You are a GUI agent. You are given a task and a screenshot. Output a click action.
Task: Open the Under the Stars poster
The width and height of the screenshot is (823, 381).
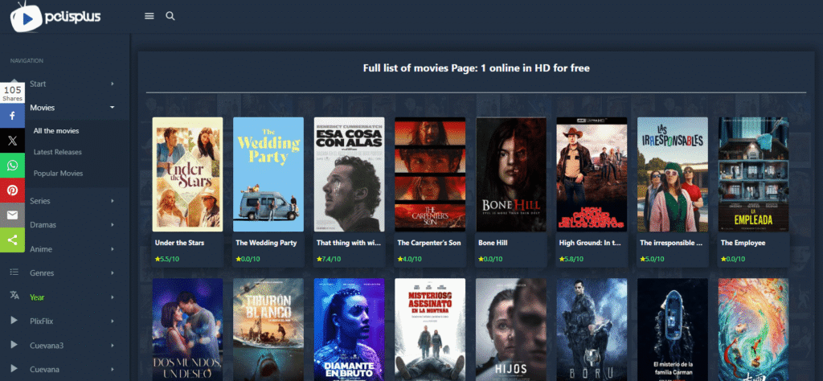[187, 174]
